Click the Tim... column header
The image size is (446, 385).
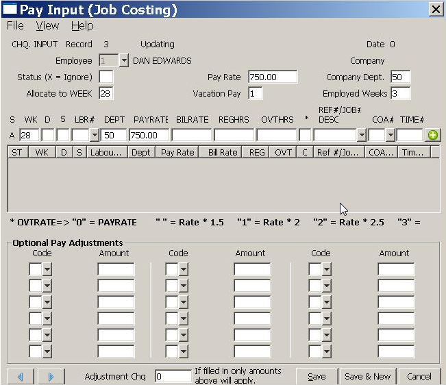tap(414, 152)
